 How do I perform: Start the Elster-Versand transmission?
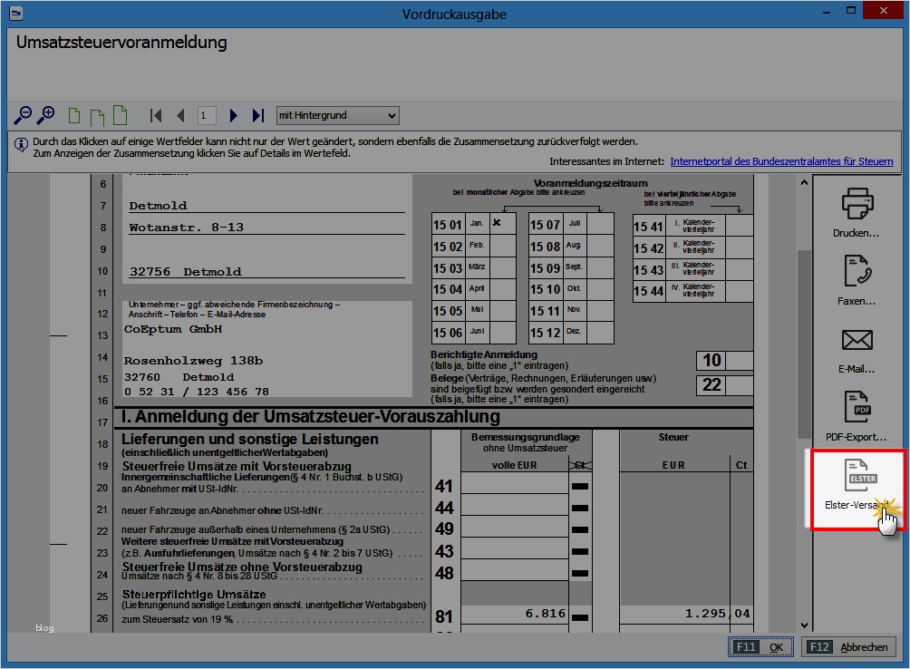point(856,488)
